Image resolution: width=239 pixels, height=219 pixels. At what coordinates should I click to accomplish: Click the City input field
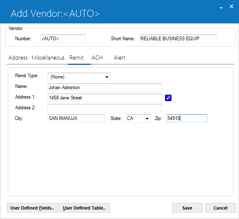(x=76, y=118)
